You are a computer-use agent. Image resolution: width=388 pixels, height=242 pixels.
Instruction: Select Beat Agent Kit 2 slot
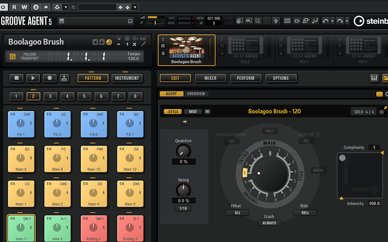[245, 50]
